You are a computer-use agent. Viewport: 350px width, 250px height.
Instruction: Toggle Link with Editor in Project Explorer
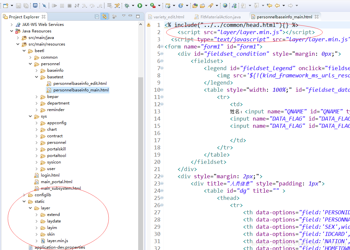click(x=104, y=16)
